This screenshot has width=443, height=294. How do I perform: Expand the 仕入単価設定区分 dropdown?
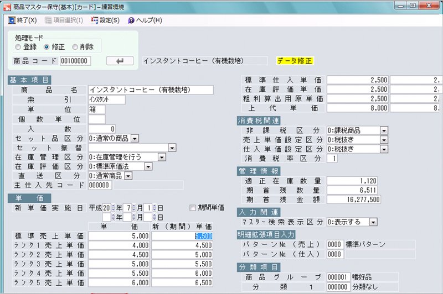tap(384, 149)
